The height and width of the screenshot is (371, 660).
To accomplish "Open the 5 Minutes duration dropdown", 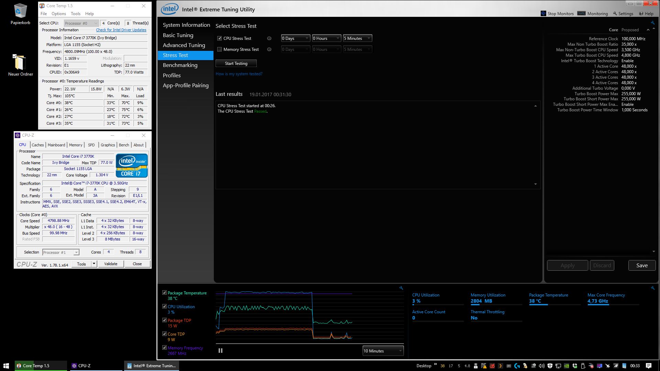I will (357, 38).
